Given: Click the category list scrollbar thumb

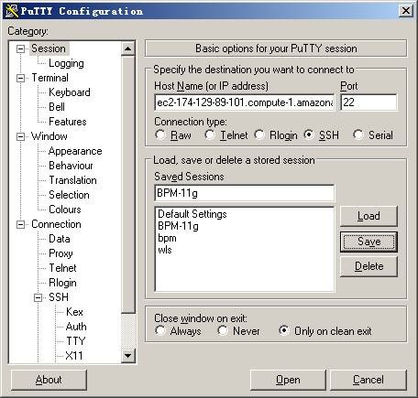Looking at the screenshot, I should point(127,184).
